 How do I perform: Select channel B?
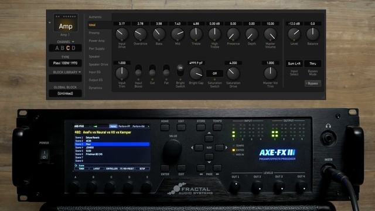pos(63,48)
